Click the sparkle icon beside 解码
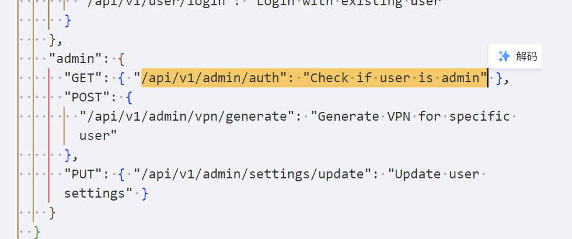Screen dimensions: 572x239 pos(504,56)
